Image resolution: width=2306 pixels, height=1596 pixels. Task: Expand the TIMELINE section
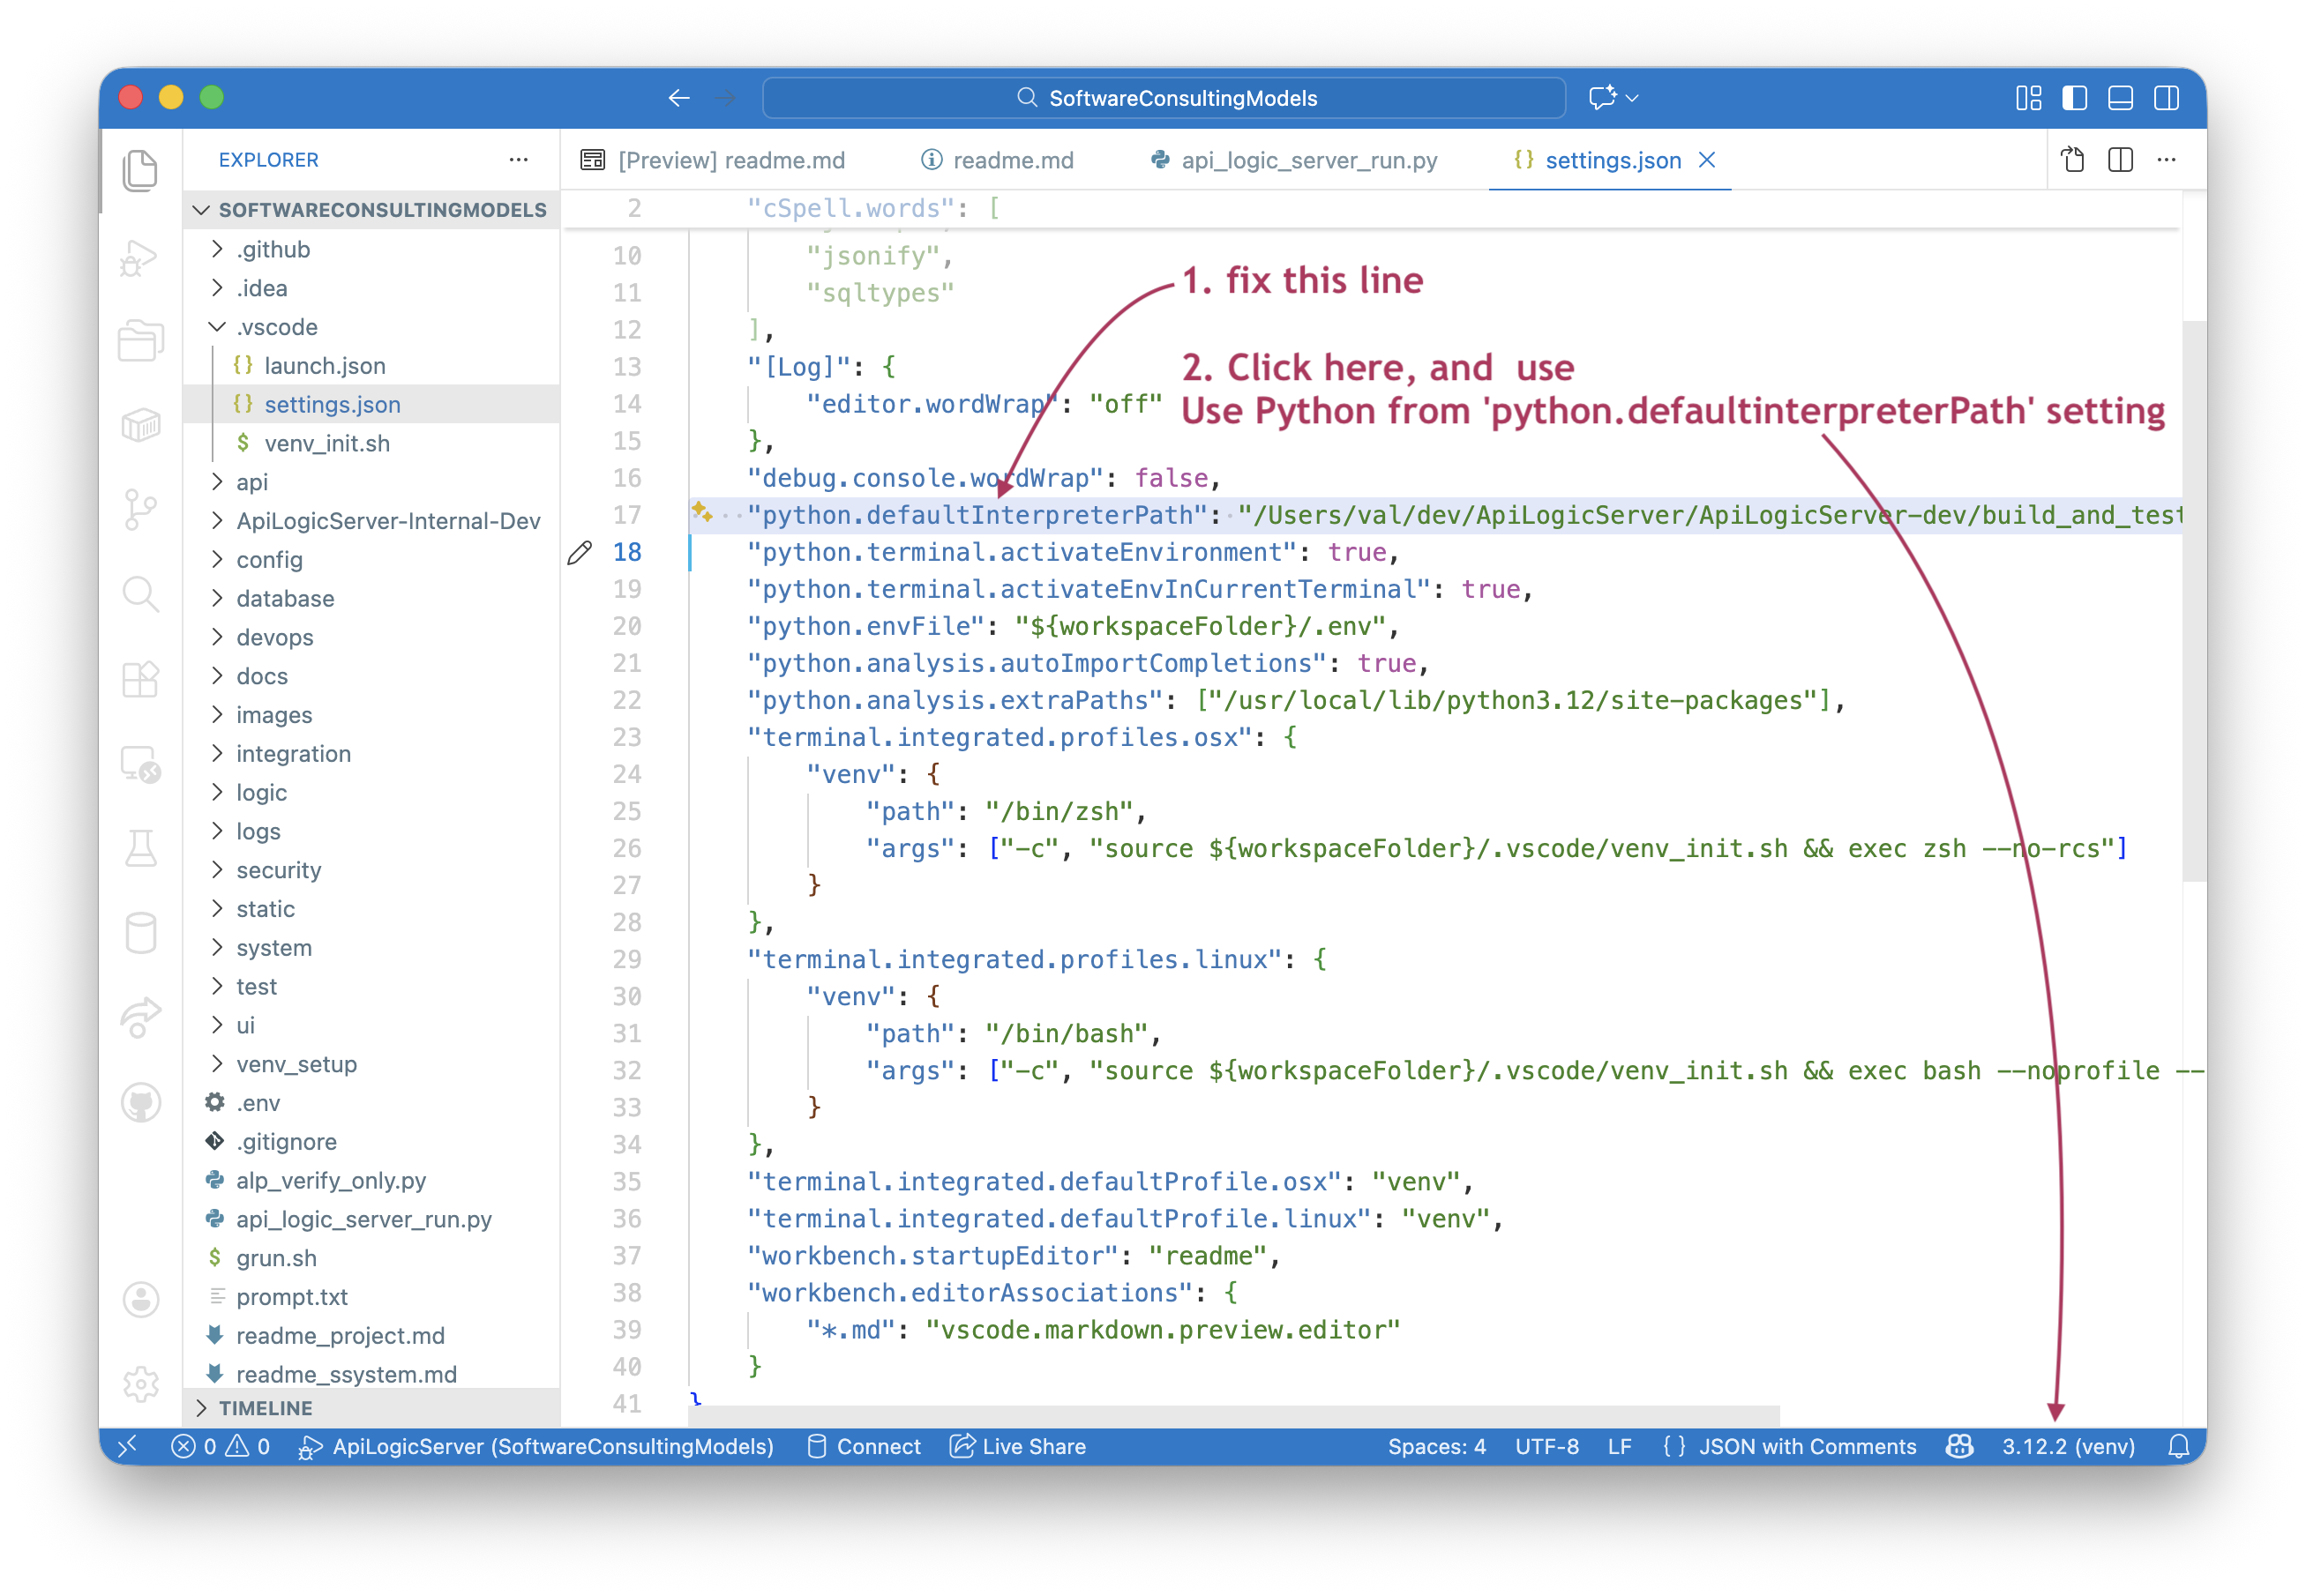point(264,1408)
